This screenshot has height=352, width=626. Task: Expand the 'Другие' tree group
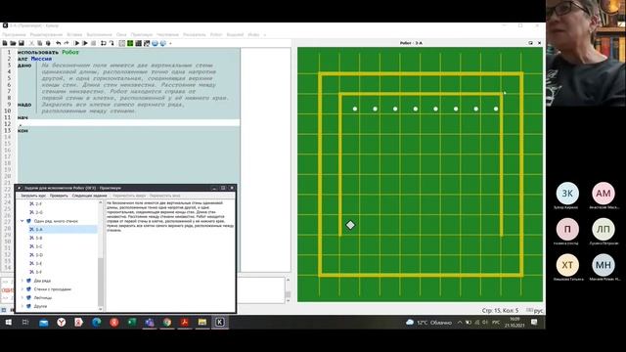(22, 306)
